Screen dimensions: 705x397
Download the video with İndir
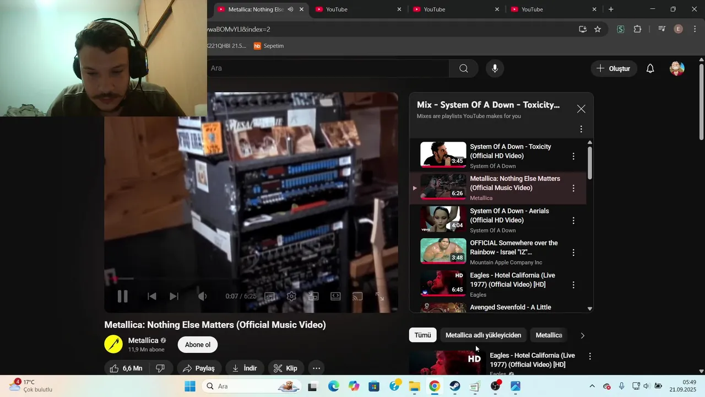[x=245, y=368]
